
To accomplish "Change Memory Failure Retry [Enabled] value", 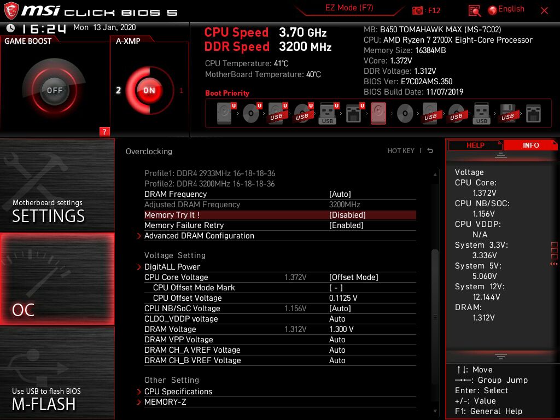I will 346,225.
